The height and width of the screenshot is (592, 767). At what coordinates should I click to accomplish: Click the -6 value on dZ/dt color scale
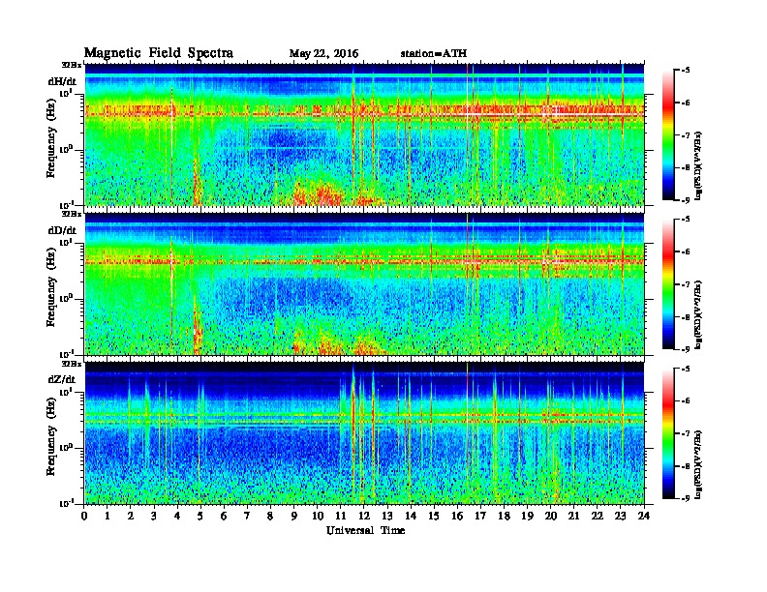(687, 400)
